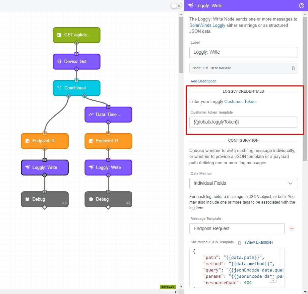The image size is (308, 294).
Task: Select the left Debug node
Action: tap(45, 199)
